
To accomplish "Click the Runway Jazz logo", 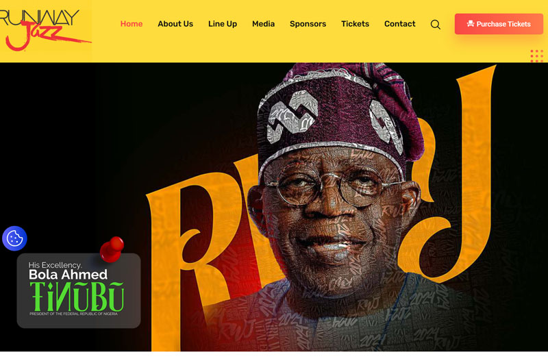I will pyautogui.click(x=44, y=29).
